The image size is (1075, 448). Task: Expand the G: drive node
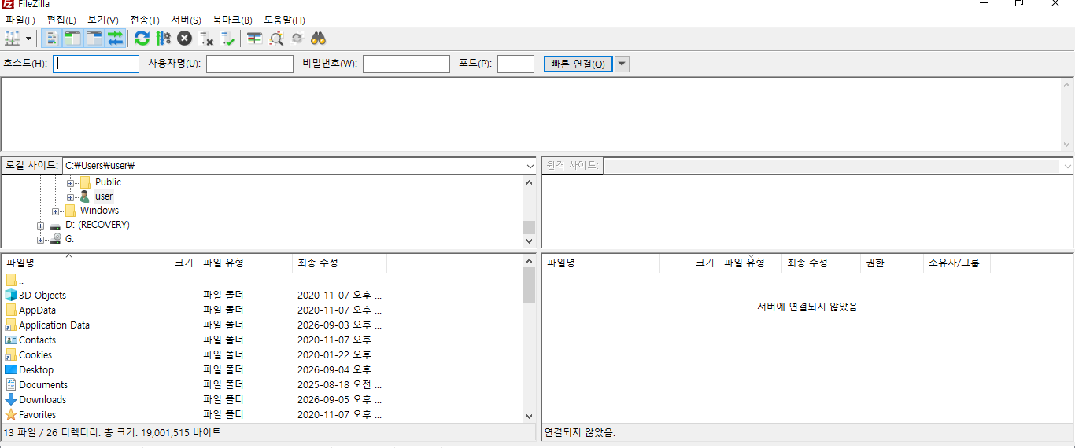41,239
